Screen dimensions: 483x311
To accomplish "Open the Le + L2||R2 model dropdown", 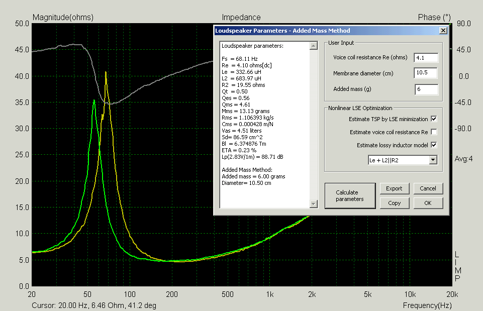I will (433, 160).
